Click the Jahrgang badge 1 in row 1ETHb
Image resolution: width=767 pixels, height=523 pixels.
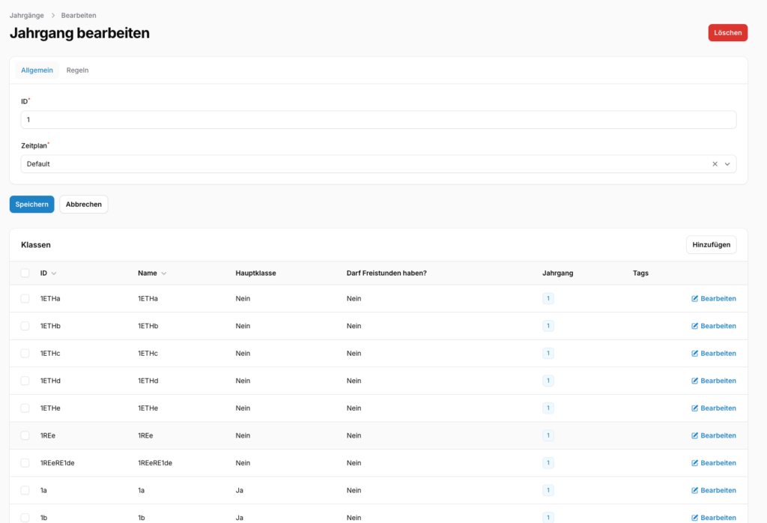tap(548, 326)
